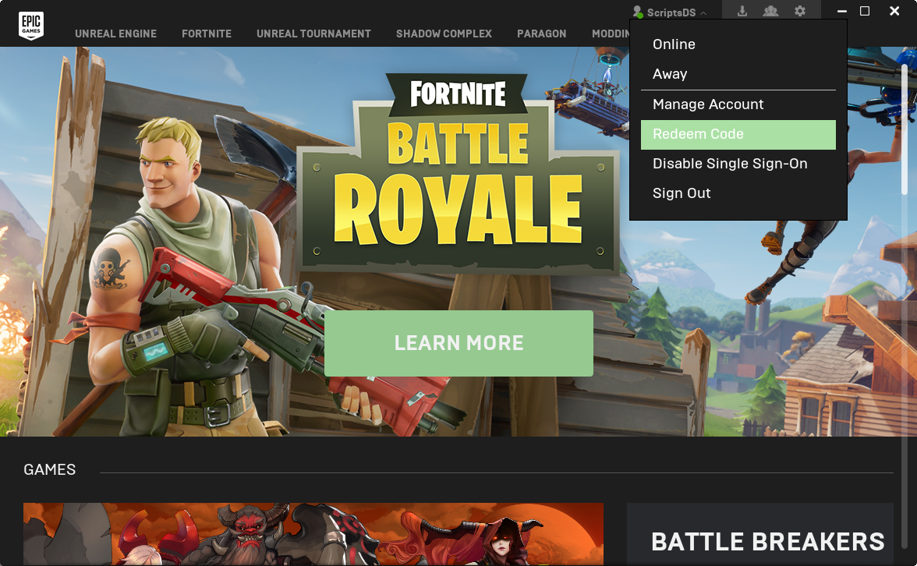
Task: Click the Epic Games logo
Action: pyautogui.click(x=31, y=25)
